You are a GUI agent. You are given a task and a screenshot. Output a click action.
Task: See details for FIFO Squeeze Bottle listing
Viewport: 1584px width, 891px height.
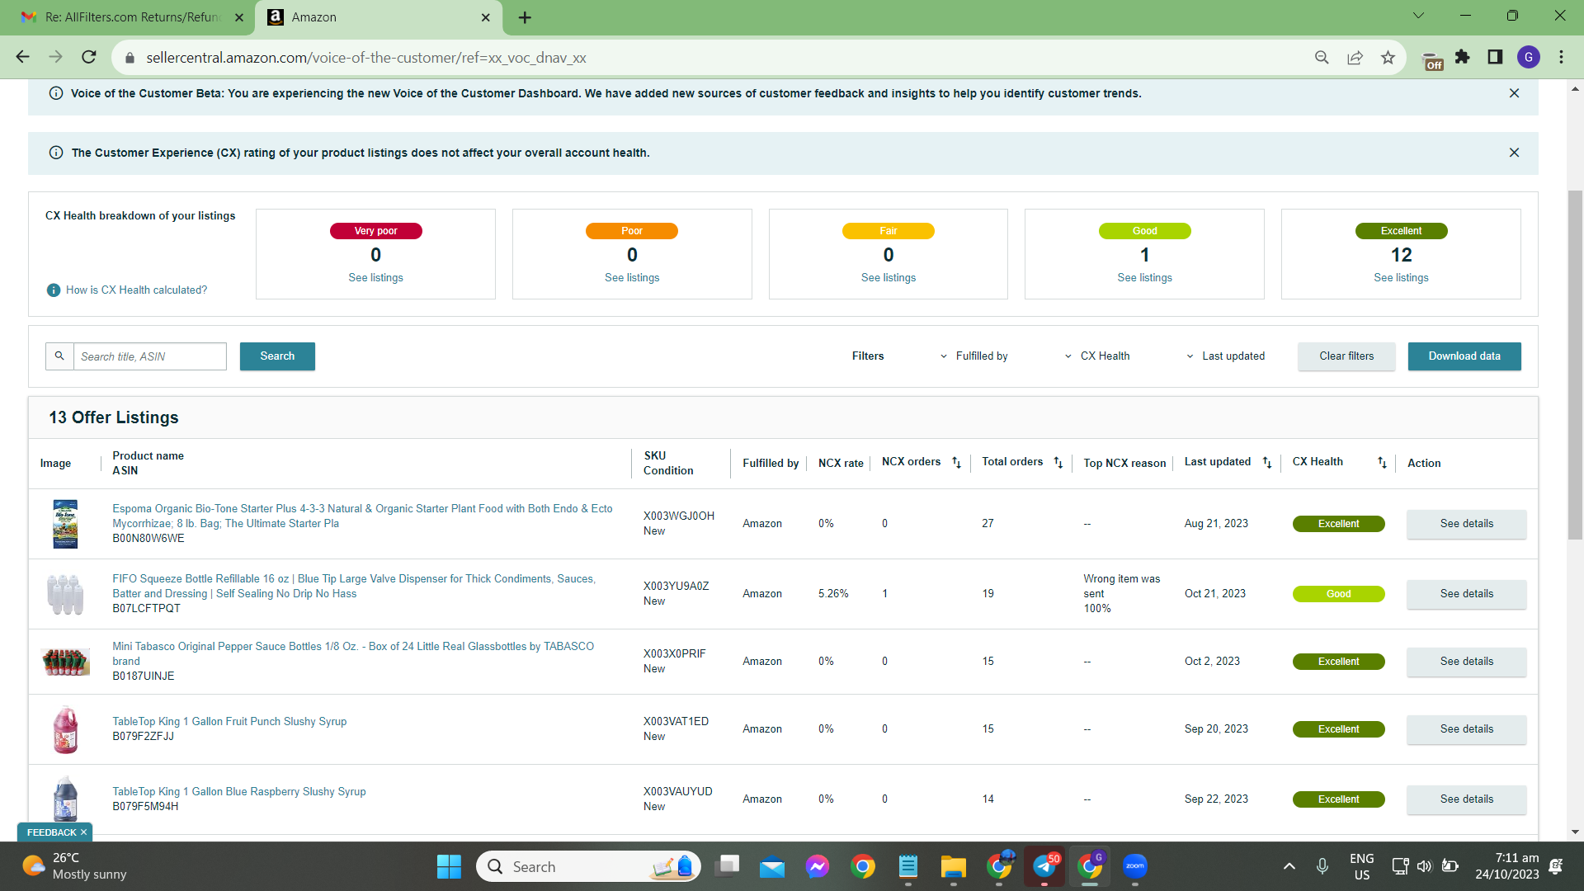1466,594
